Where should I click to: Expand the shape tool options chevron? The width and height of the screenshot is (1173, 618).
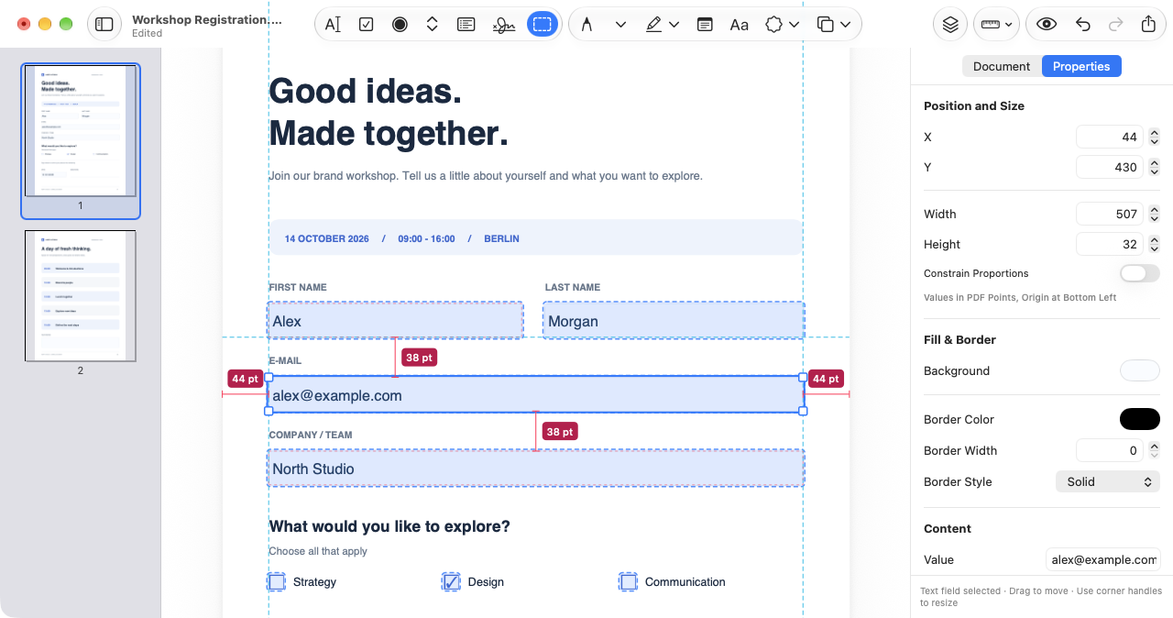point(795,25)
